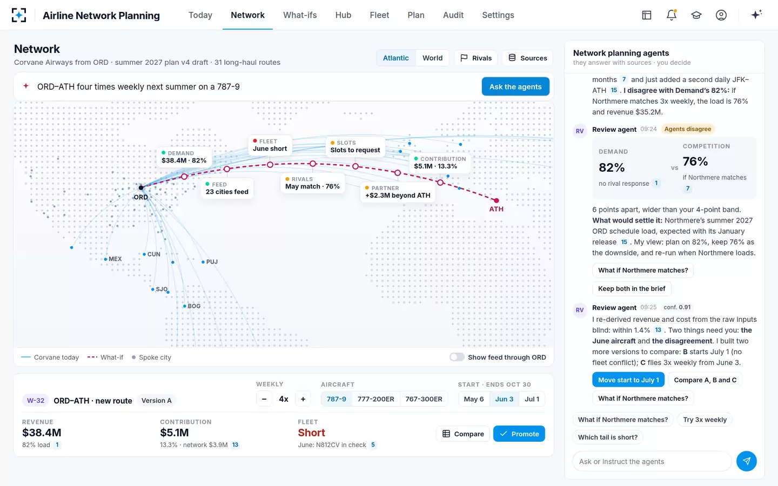Click the Compare button with table icon
778x486 pixels.
click(463, 434)
